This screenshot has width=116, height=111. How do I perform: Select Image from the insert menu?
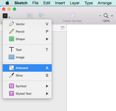(x=27, y=57)
